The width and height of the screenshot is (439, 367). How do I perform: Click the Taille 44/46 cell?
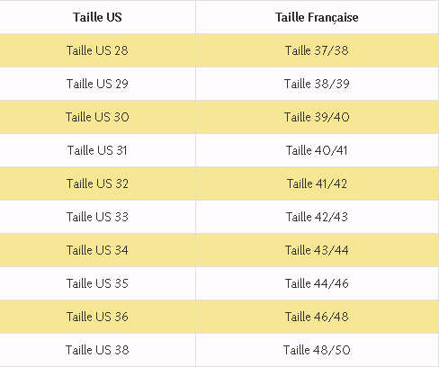[x=317, y=283]
